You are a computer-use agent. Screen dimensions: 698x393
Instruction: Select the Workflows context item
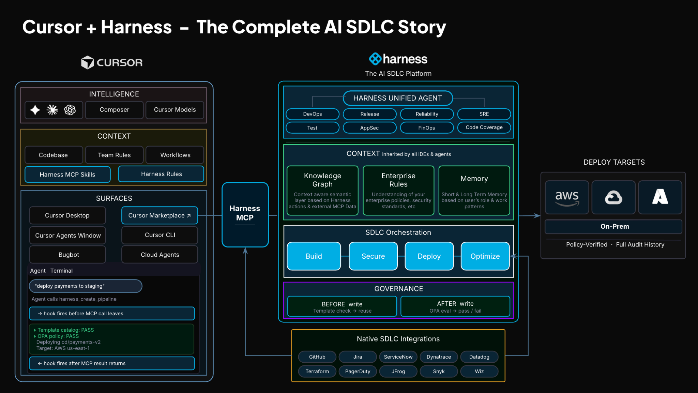coord(175,155)
